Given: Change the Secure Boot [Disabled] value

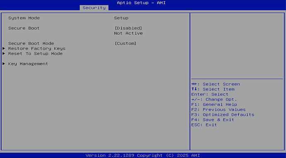Looking at the screenshot, I should click(128, 28).
